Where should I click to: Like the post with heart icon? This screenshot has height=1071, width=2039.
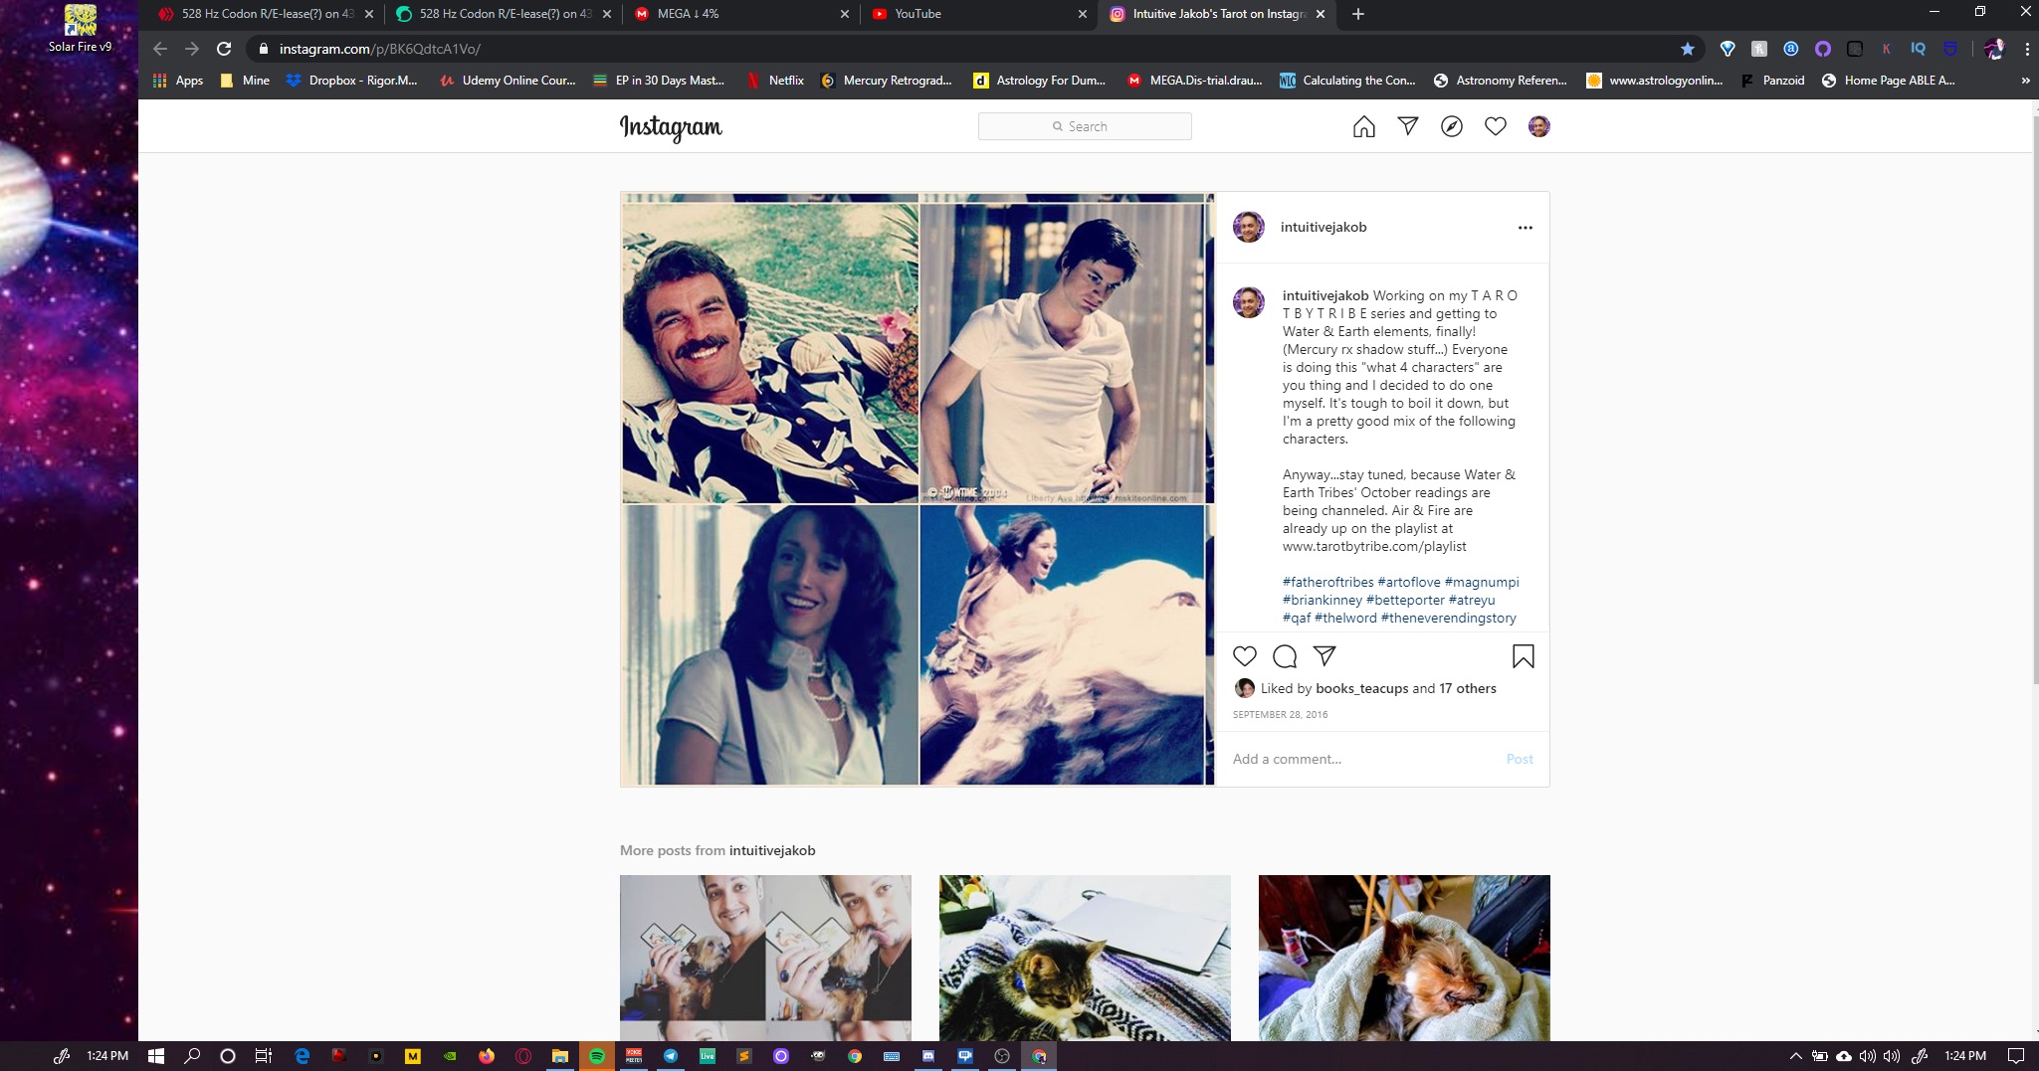coord(1245,656)
